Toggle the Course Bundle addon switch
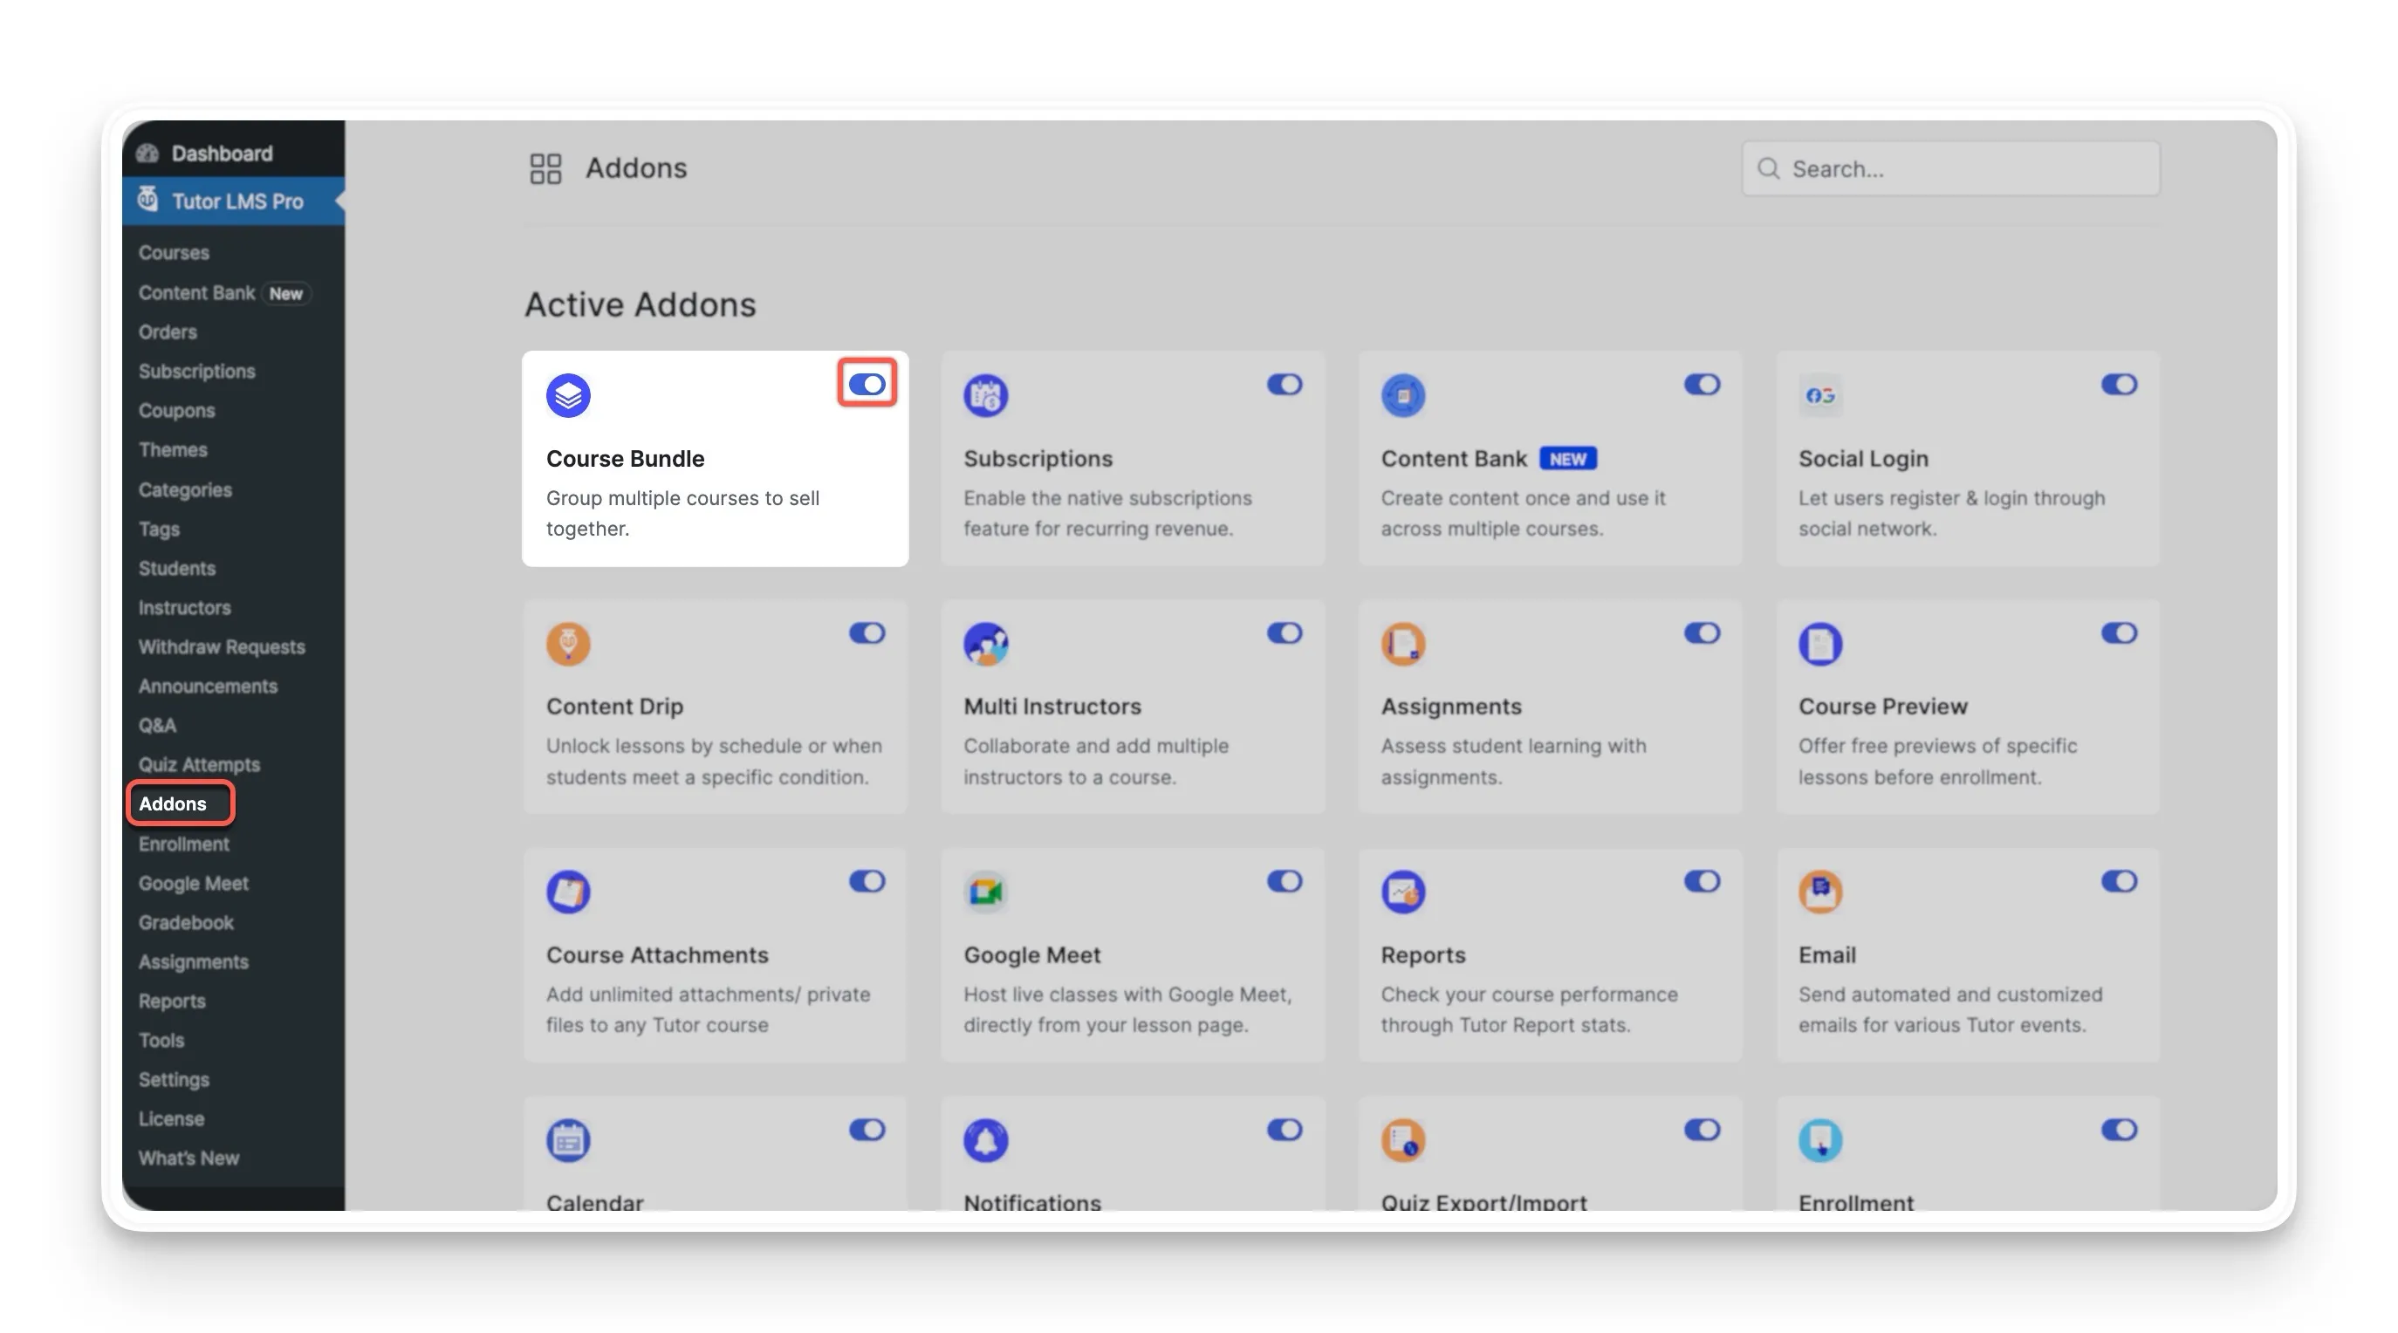 pyautogui.click(x=866, y=384)
